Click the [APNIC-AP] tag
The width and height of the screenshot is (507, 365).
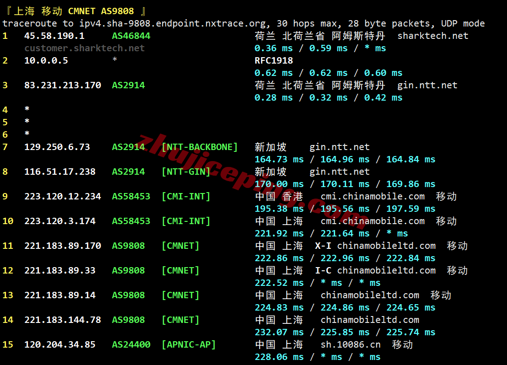pyautogui.click(x=188, y=344)
